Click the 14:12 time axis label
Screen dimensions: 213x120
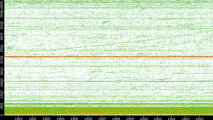(172, 119)
